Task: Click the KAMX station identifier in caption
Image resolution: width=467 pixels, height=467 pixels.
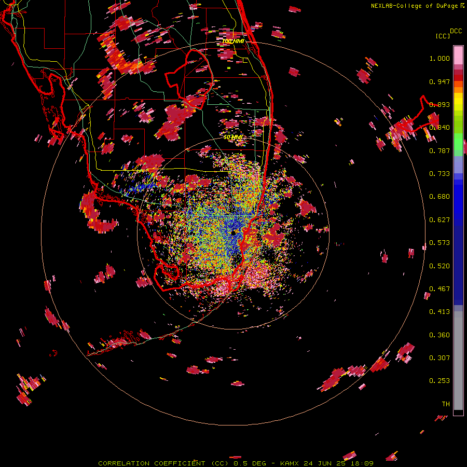Action: pyautogui.click(x=290, y=463)
